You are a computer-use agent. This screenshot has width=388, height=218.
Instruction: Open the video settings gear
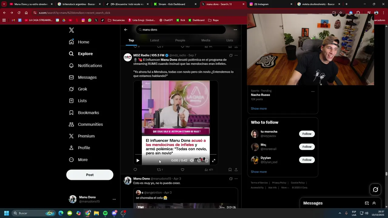click(199, 160)
